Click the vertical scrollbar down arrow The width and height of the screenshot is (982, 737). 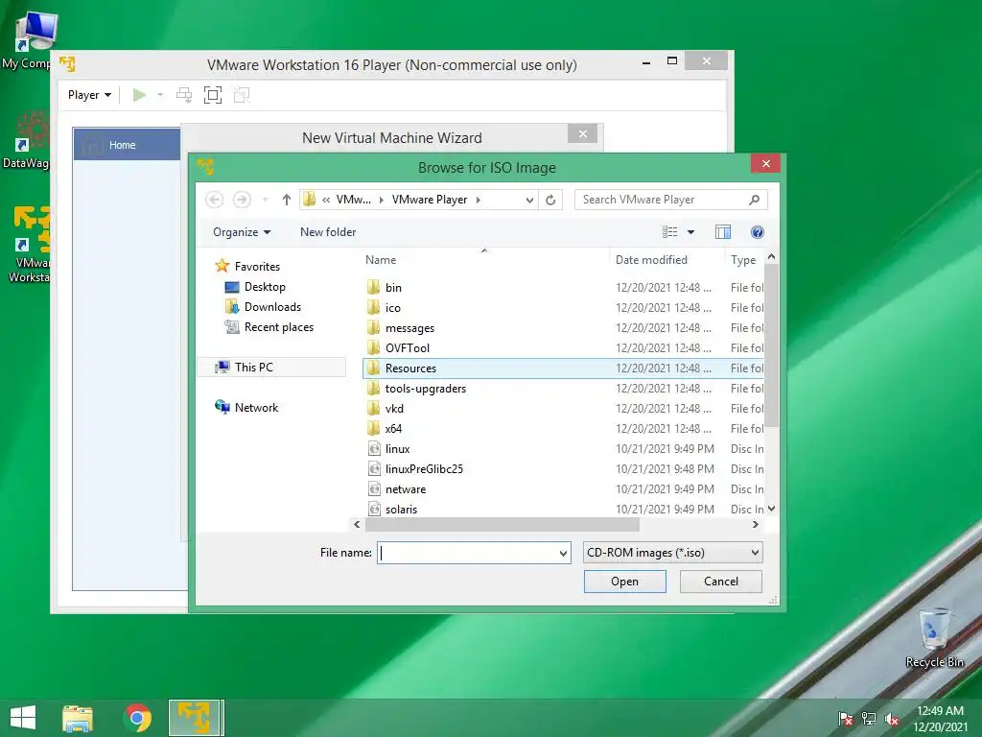(772, 509)
